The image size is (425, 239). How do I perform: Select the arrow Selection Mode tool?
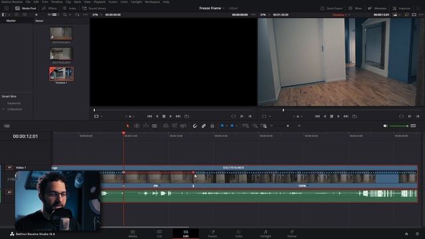(x=127, y=125)
